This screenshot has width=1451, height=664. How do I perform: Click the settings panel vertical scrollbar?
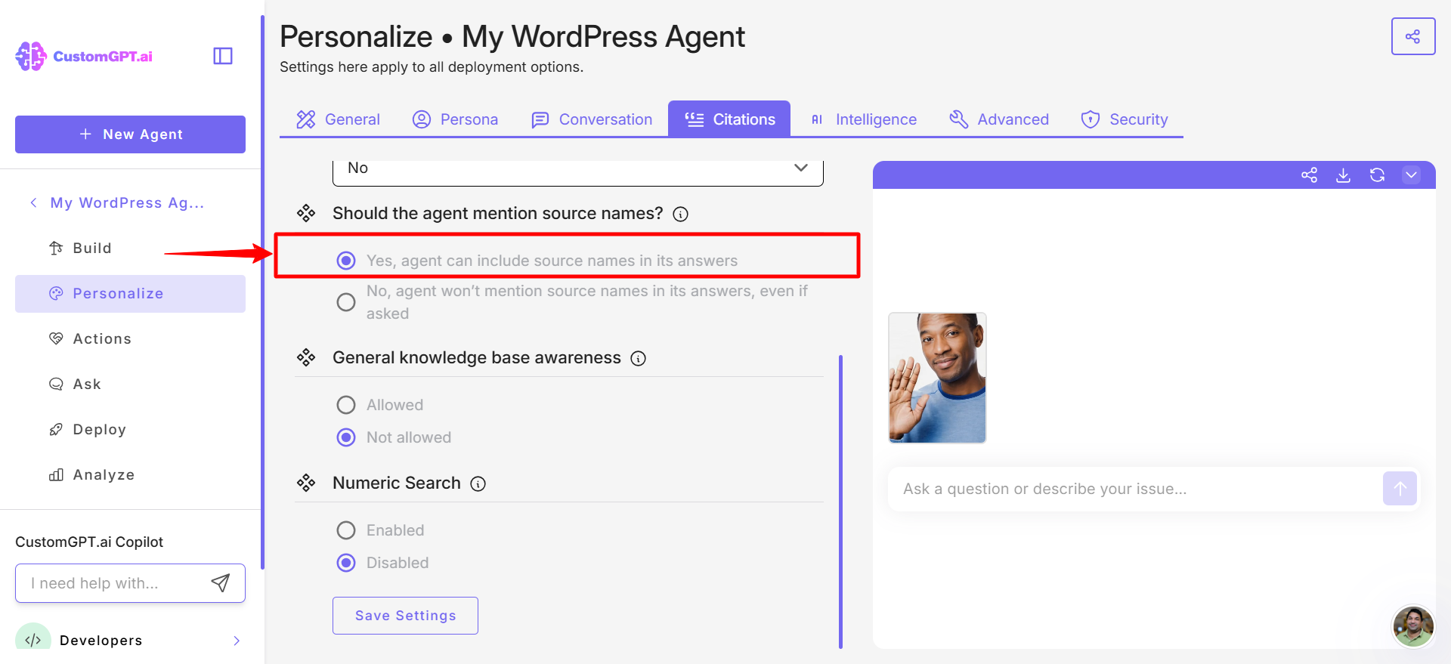[x=840, y=502]
